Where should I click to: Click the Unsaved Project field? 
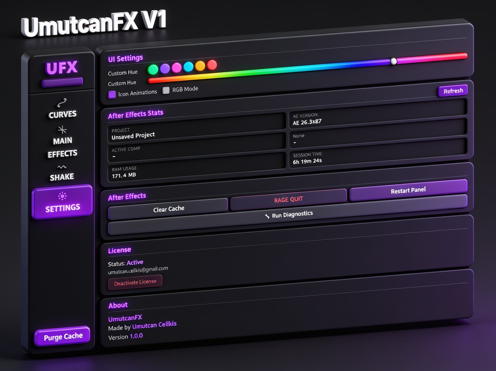(x=197, y=128)
